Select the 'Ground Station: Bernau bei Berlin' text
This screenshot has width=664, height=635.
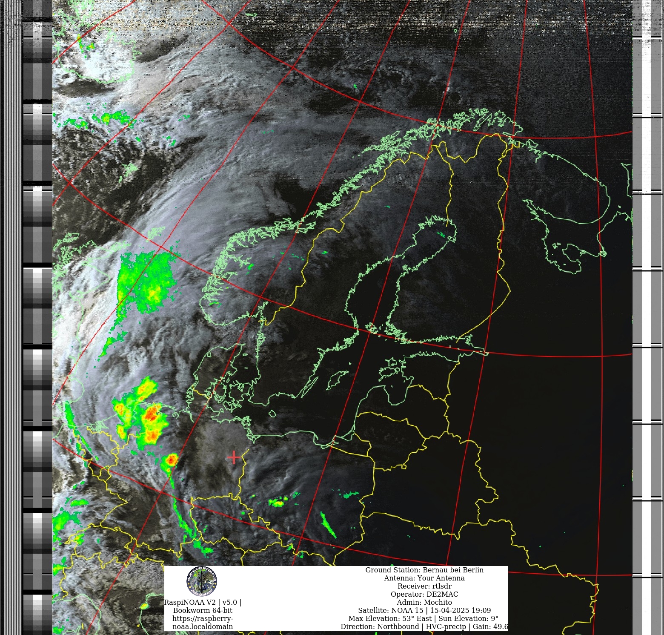[424, 570]
